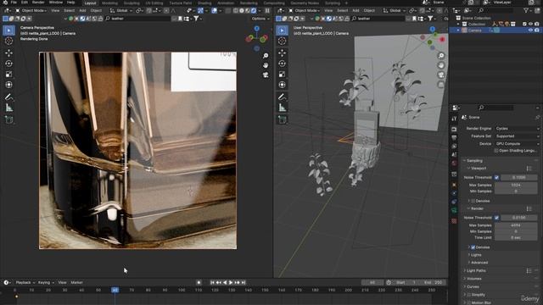Select the Rotate tool in User Perspective viewport

tap(283, 64)
